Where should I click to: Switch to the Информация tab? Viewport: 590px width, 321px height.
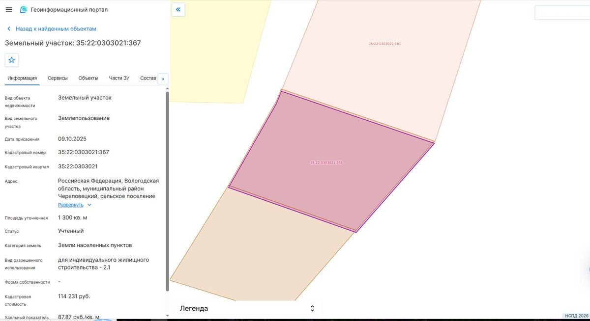pos(22,78)
